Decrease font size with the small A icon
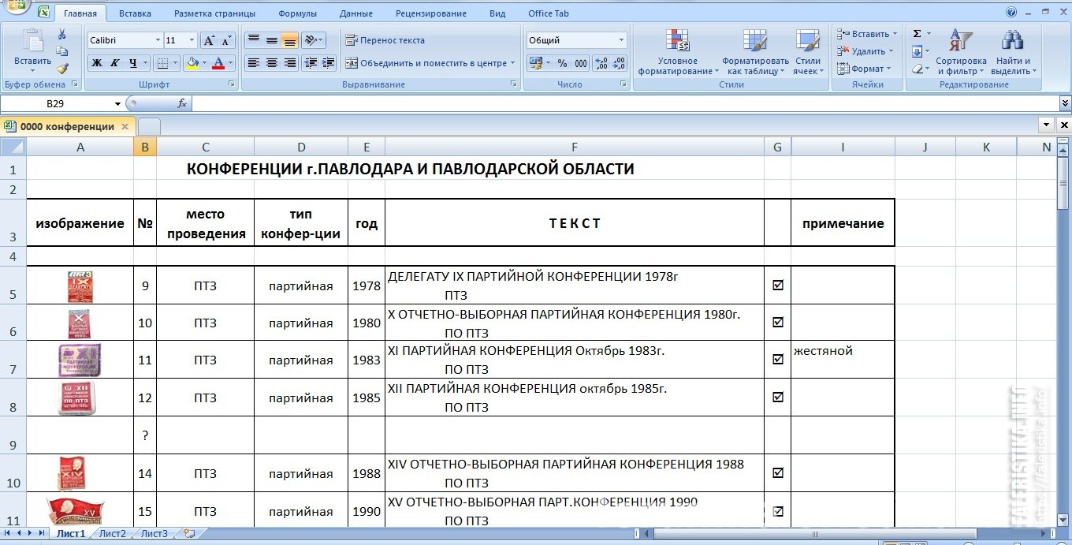 click(x=226, y=40)
